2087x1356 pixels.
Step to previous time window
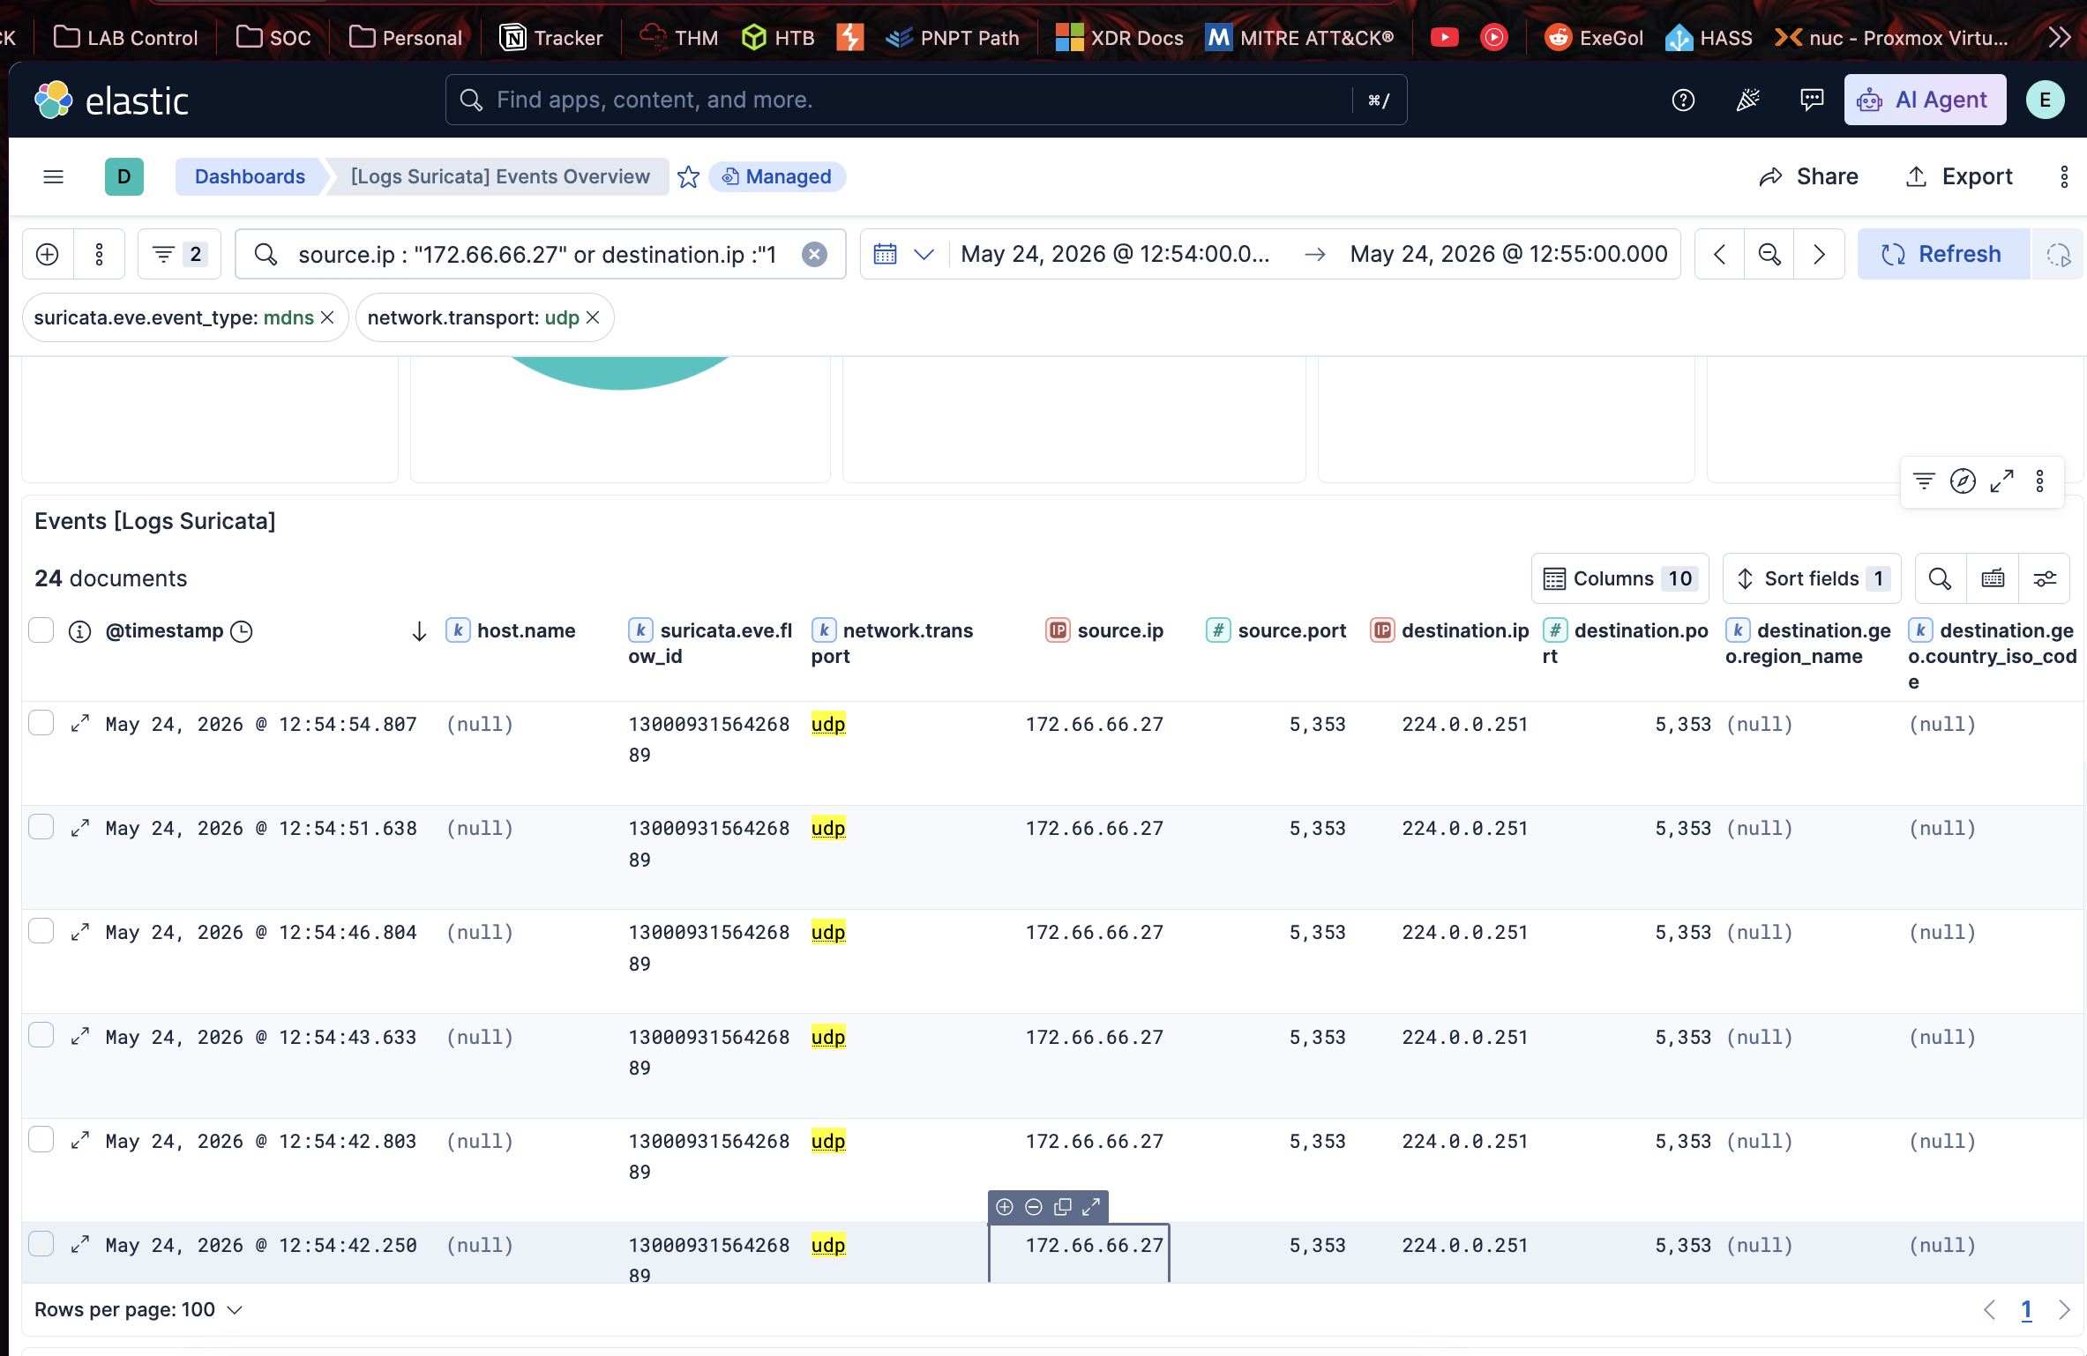pos(1719,255)
